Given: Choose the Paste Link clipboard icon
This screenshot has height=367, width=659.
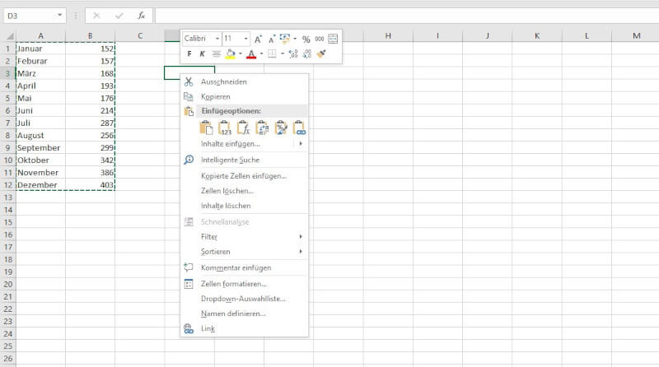Looking at the screenshot, I should pyautogui.click(x=300, y=128).
